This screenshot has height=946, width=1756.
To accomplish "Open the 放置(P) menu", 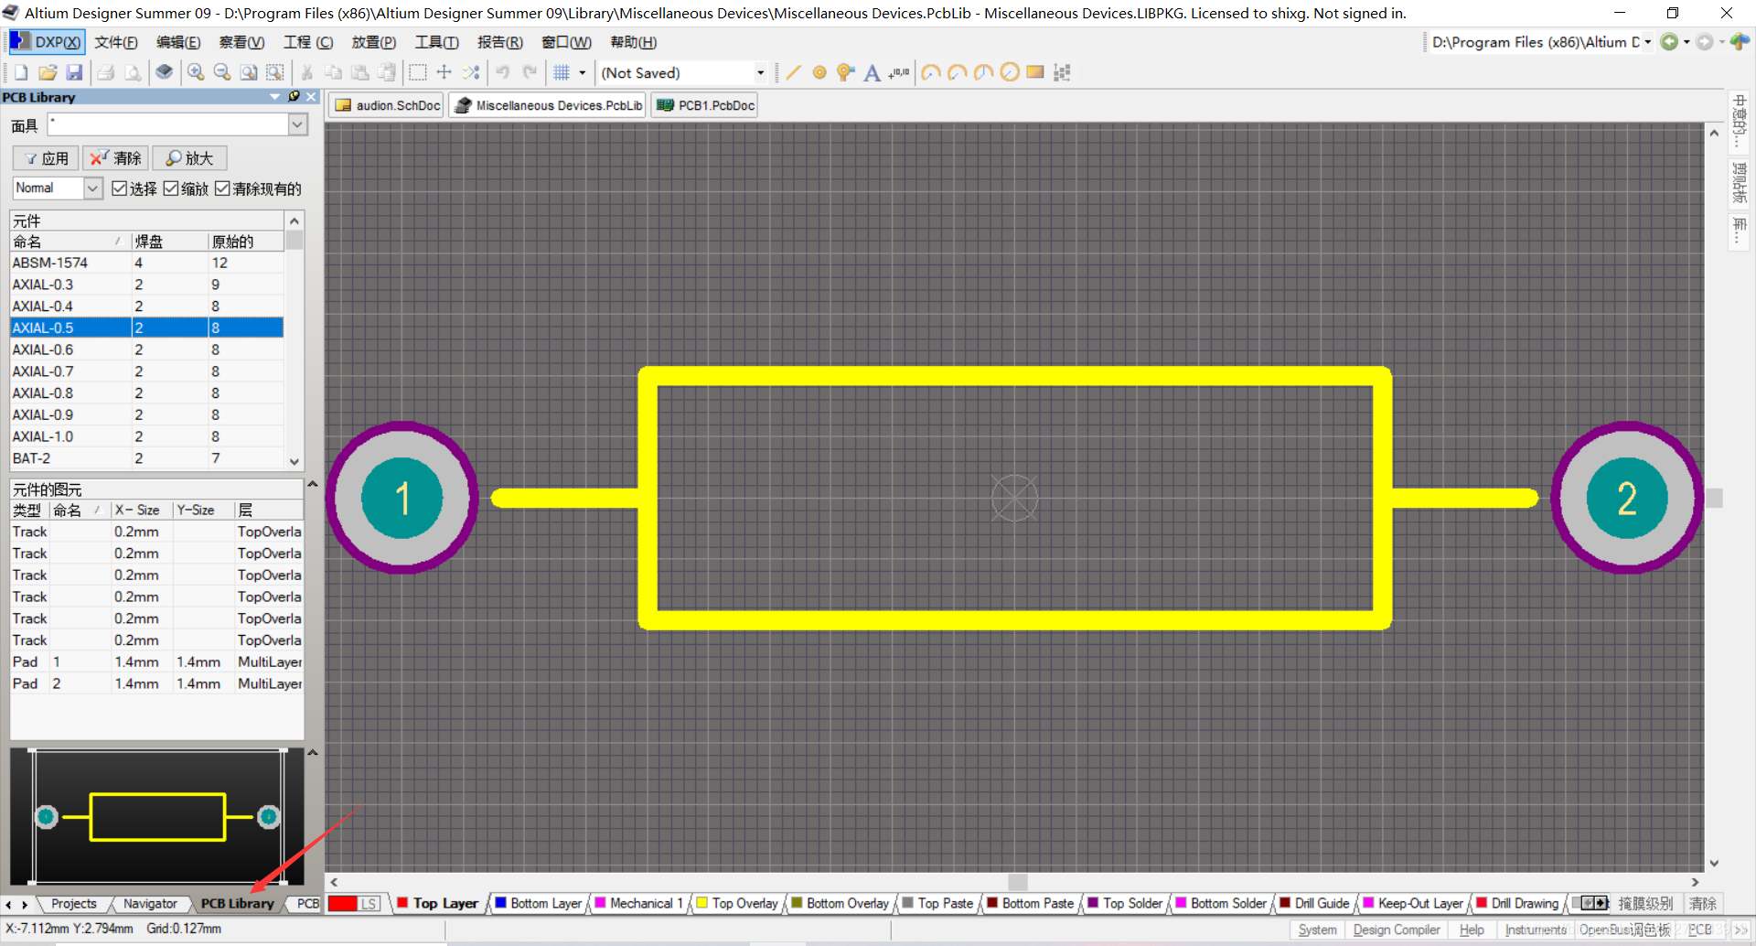I will (x=373, y=42).
